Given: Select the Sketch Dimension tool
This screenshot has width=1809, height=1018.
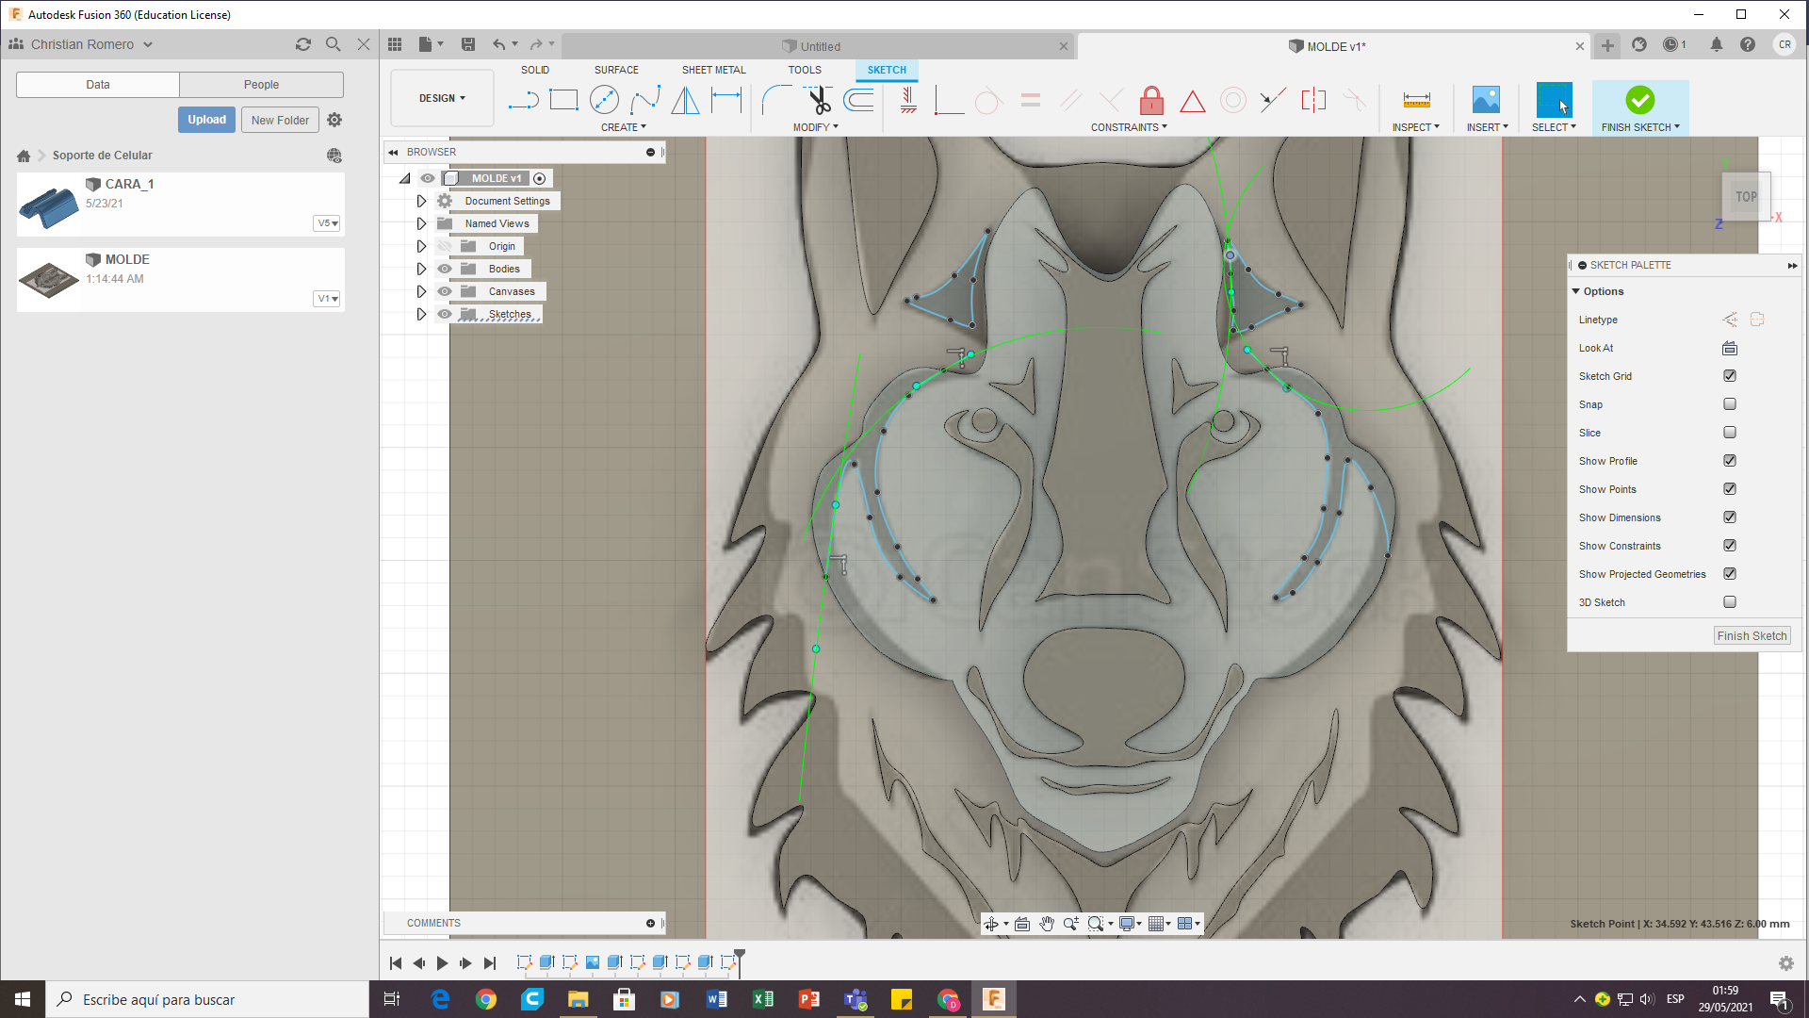Looking at the screenshot, I should 726,100.
